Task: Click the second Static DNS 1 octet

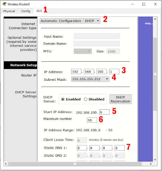Action: (94, 148)
